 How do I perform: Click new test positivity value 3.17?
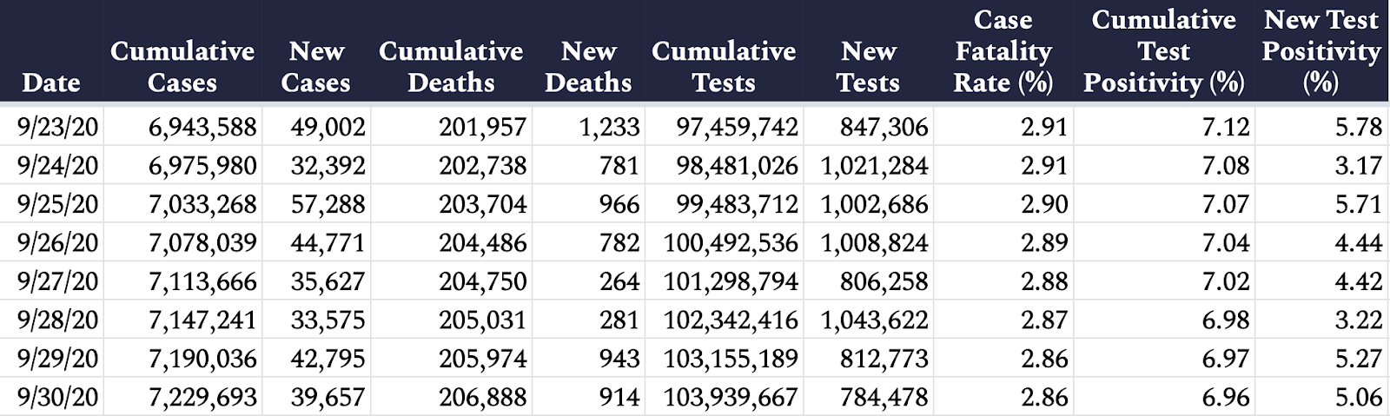1359,165
